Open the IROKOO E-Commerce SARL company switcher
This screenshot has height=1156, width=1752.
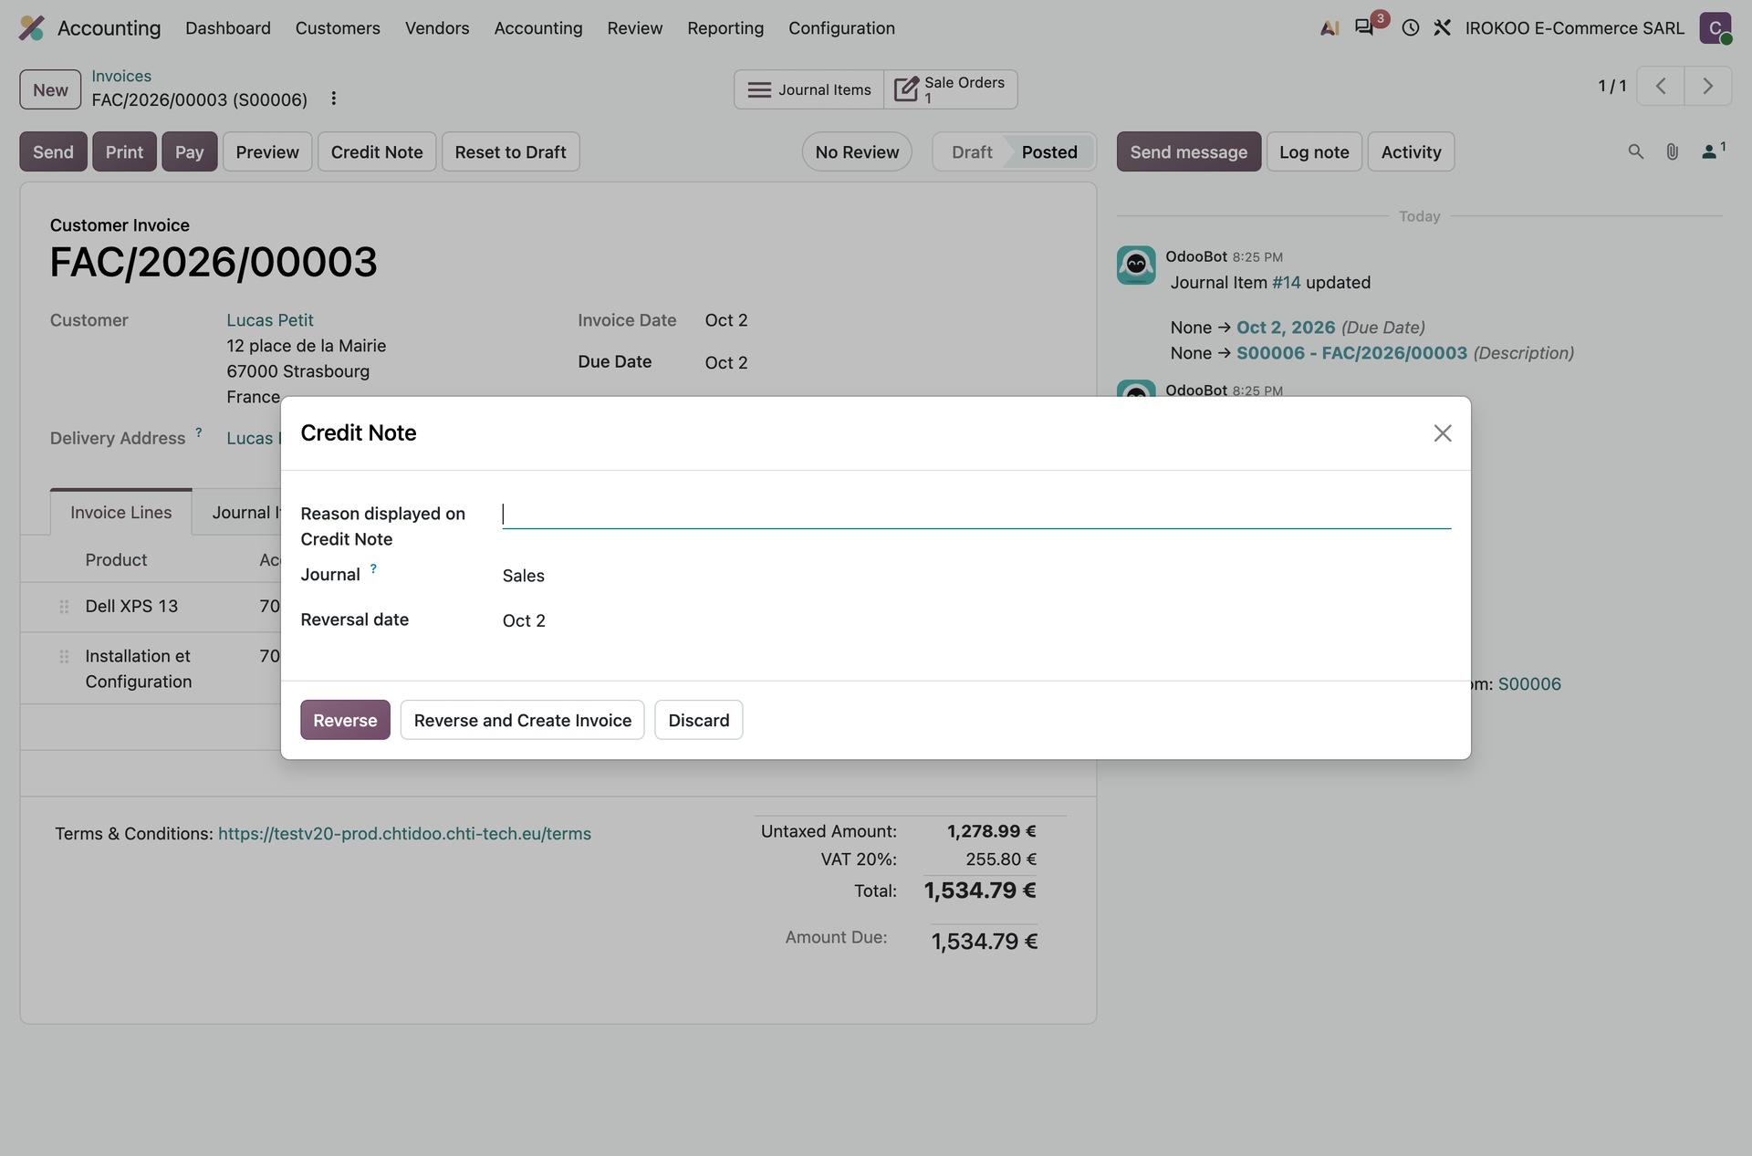(1574, 28)
